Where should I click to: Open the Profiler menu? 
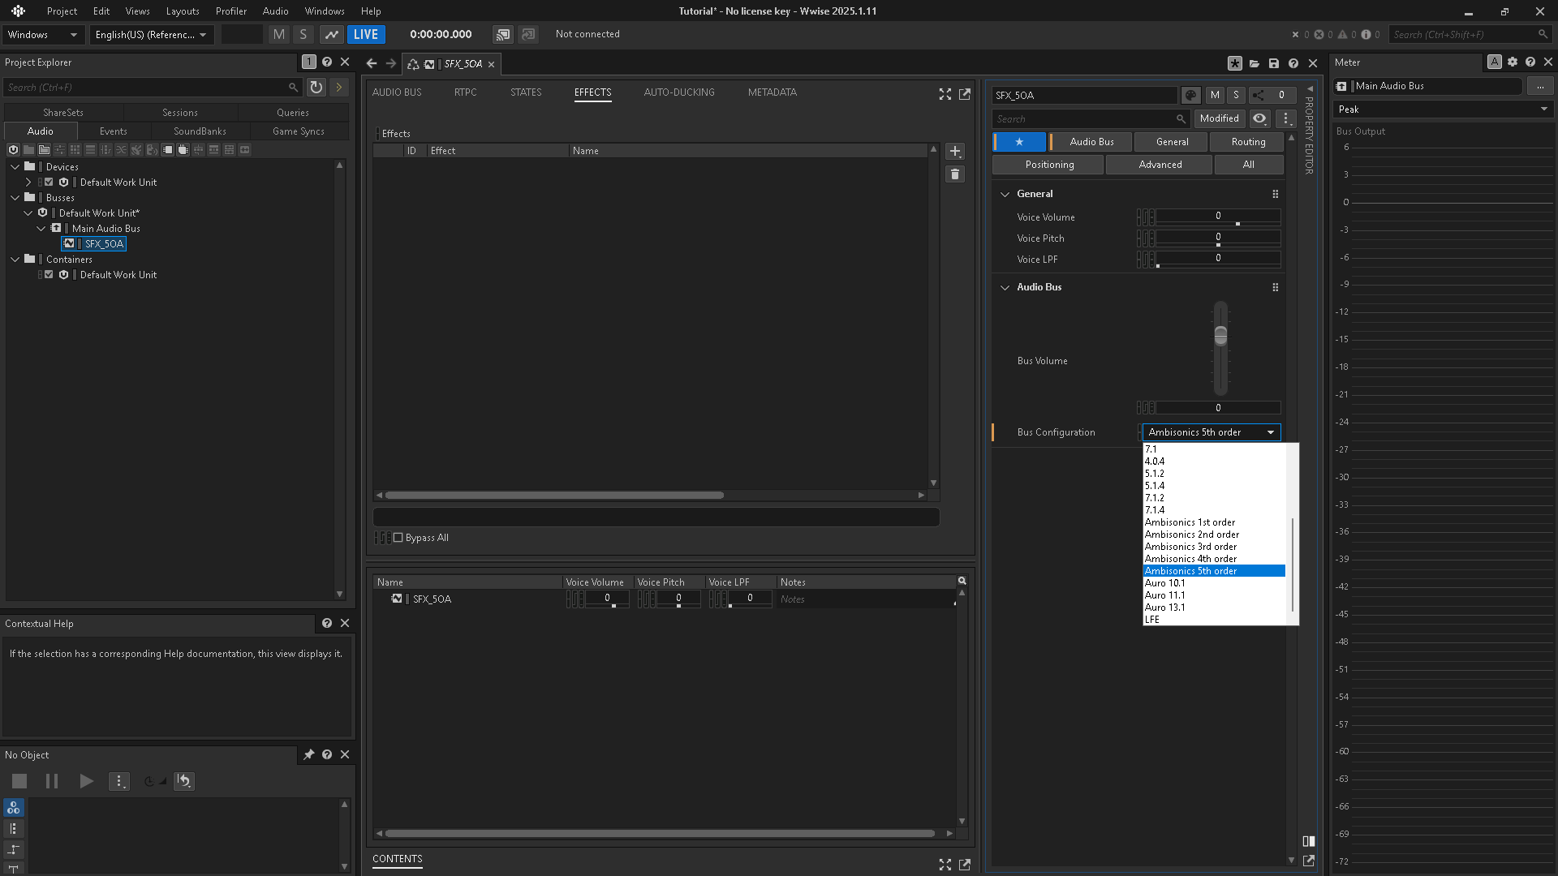click(x=231, y=11)
